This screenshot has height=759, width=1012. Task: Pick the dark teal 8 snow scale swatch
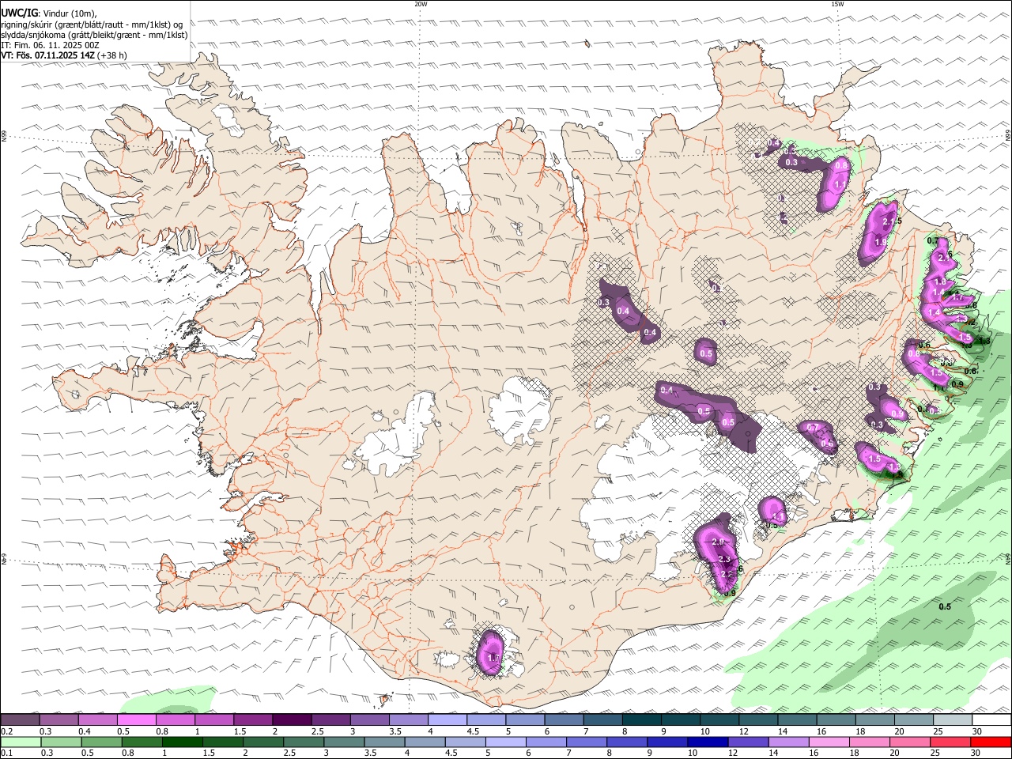[641, 719]
